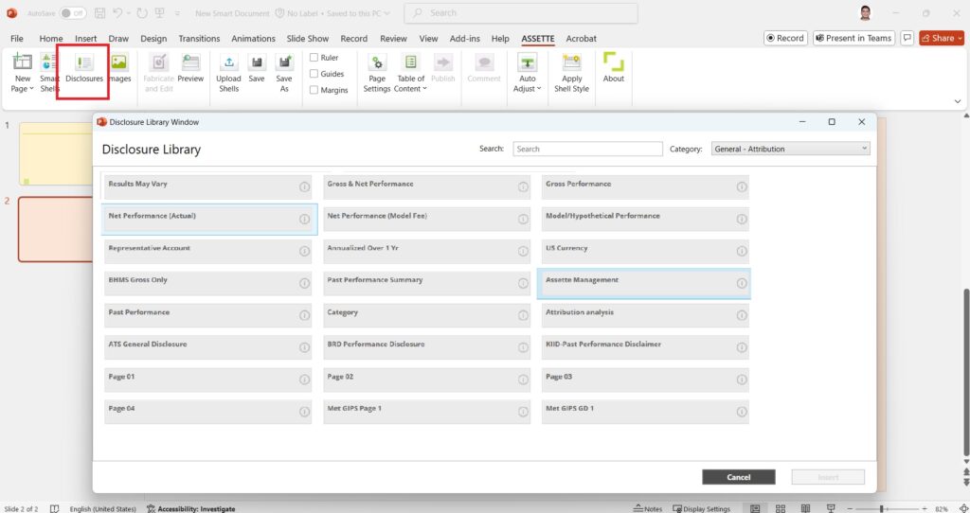Toggle the Margins checkbox
This screenshot has width=970, height=513.
(x=314, y=90)
